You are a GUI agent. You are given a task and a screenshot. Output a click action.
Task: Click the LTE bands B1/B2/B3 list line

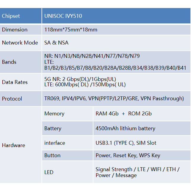115,68
